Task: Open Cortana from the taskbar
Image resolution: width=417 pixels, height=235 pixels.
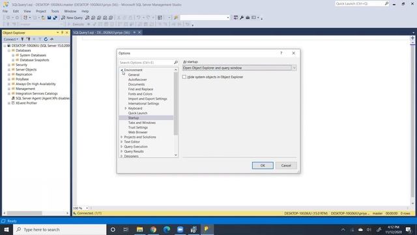Action: pos(113,229)
